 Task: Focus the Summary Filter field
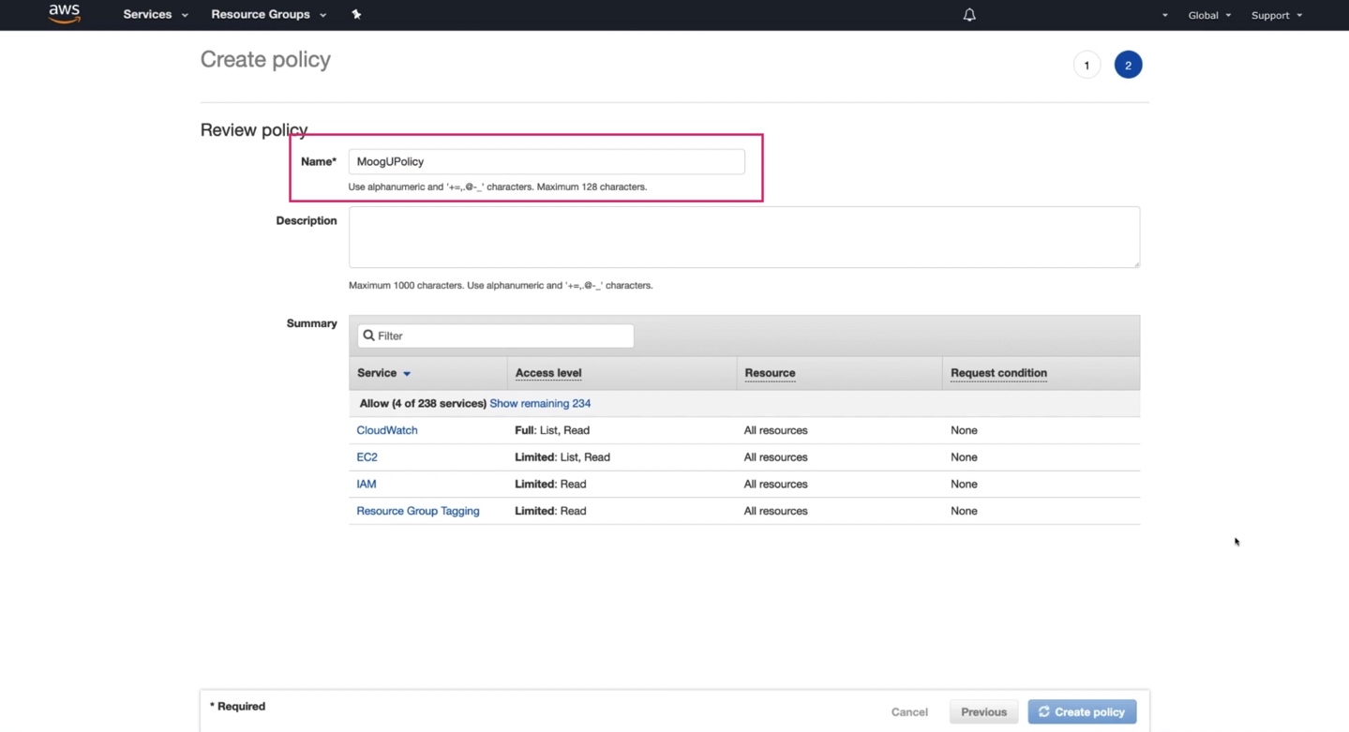tap(495, 336)
